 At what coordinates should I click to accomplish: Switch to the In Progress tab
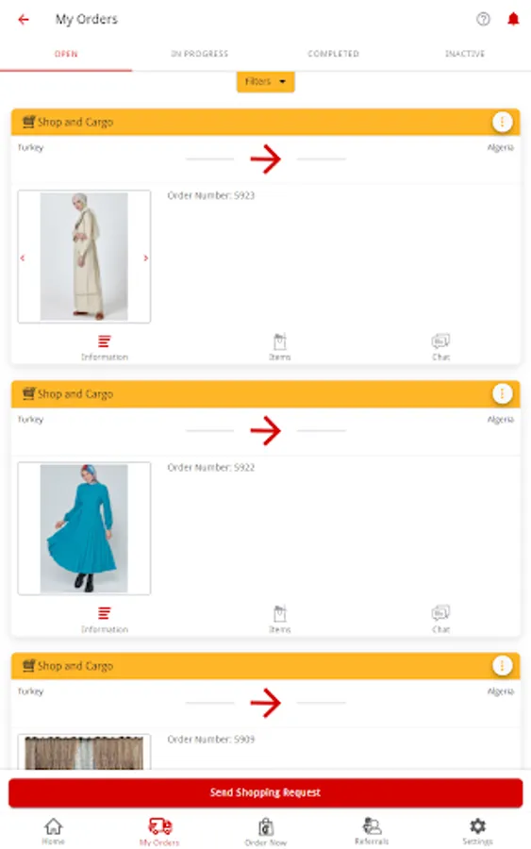(x=199, y=54)
